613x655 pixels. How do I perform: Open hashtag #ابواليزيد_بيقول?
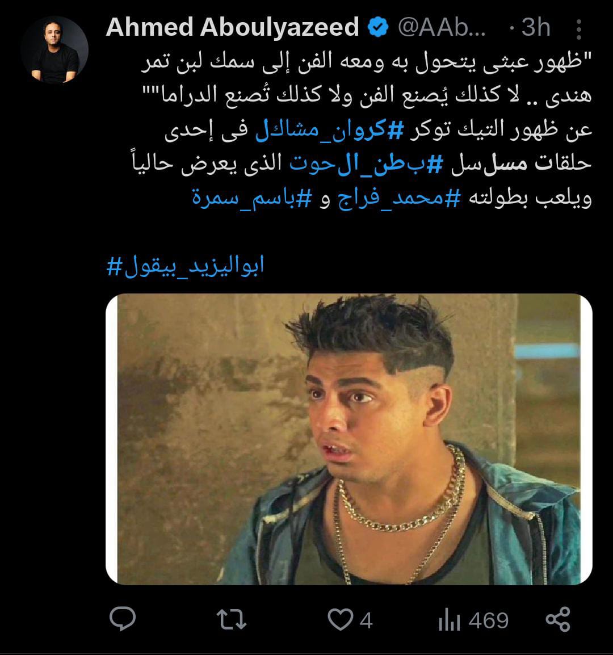(185, 266)
